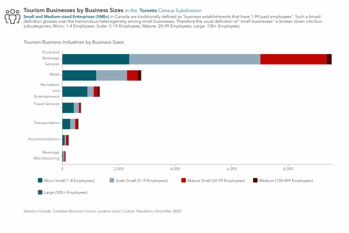
Task: Click the Tourism Business Industries by Business Sizes subtitle
Action: [x=74, y=42]
